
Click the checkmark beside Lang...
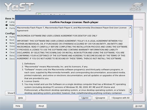point(6,22)
